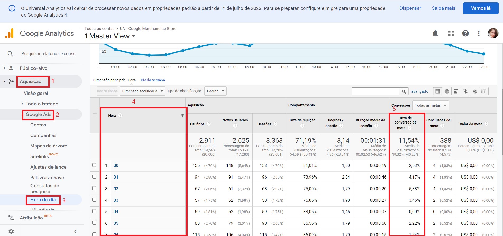Open the Todas as metas dropdown
This screenshot has height=236, width=503.
[x=430, y=105]
